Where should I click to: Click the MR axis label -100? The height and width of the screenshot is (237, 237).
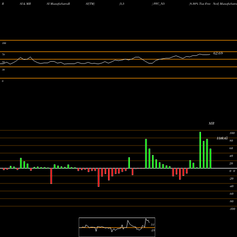tap(232, 209)
